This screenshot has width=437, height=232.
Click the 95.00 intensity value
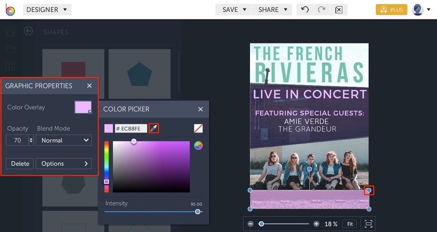196,204
